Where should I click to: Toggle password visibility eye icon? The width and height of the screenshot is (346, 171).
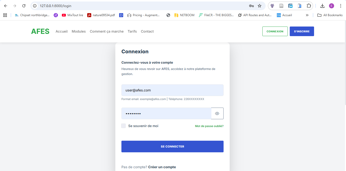coord(217,113)
